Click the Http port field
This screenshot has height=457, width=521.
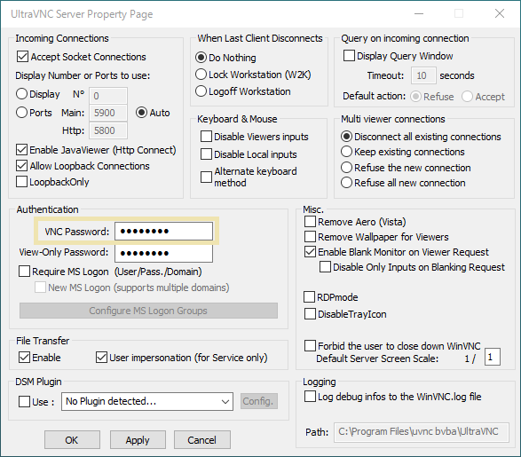[108, 130]
